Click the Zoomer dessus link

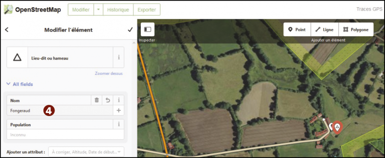click(109, 74)
